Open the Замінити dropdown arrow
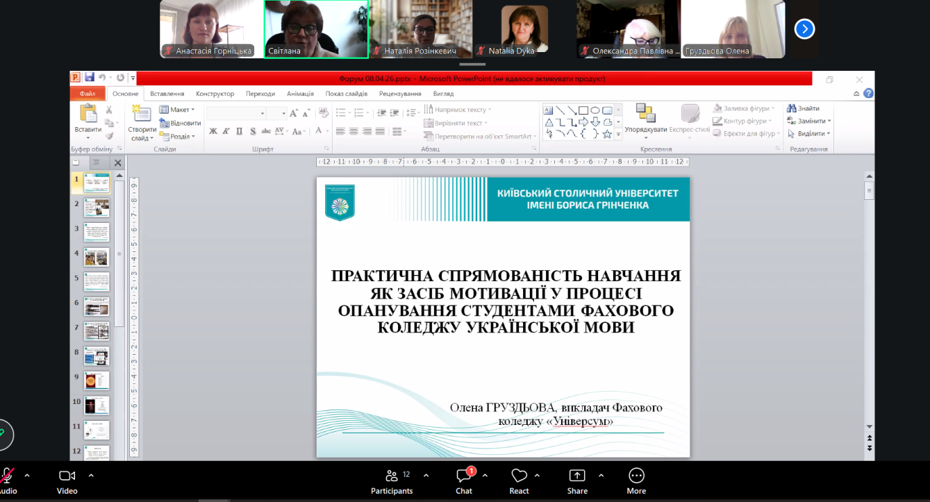This screenshot has height=502, width=930. [x=829, y=121]
